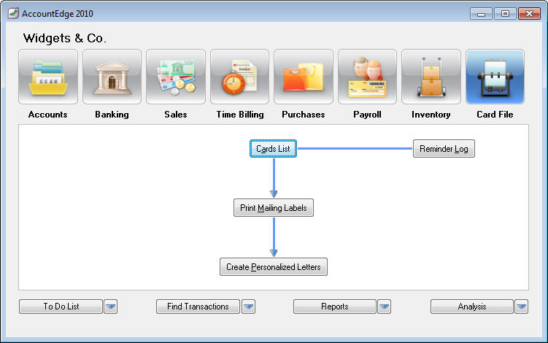Open the Banking building icon
Viewport: 548px width, 343px height.
click(112, 77)
